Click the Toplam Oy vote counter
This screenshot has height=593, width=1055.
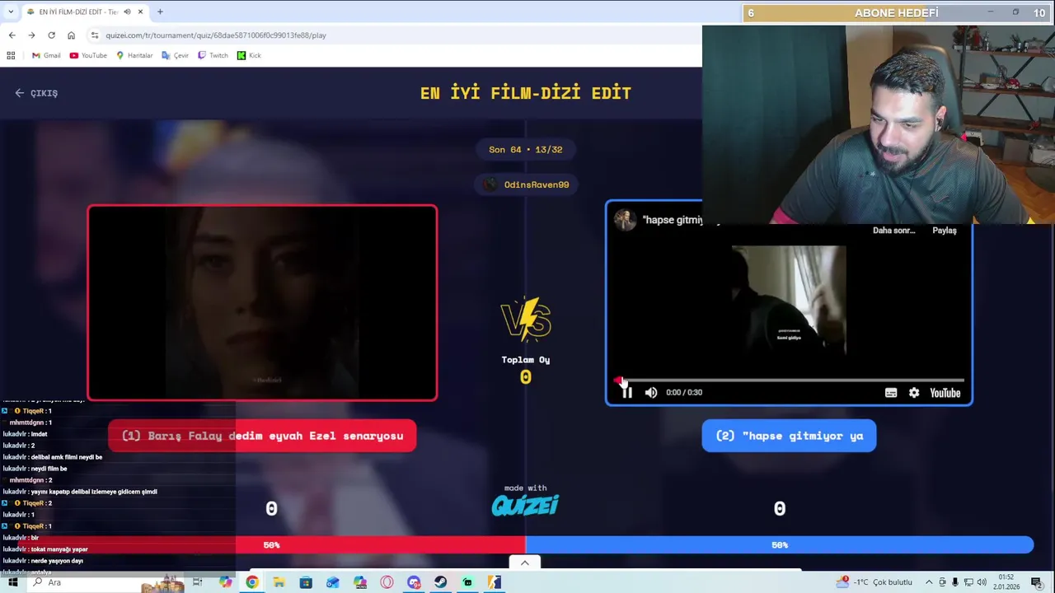526,369
